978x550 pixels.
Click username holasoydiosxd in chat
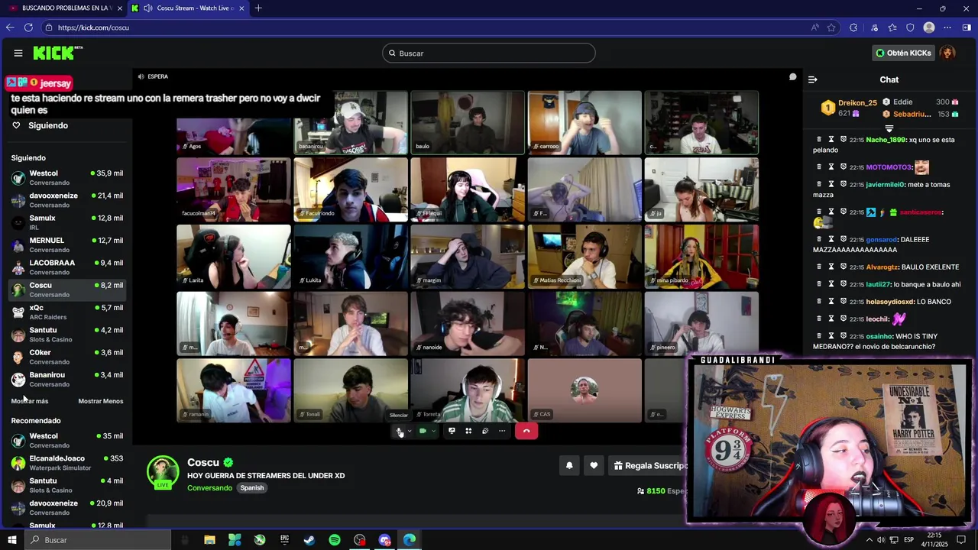tap(889, 302)
